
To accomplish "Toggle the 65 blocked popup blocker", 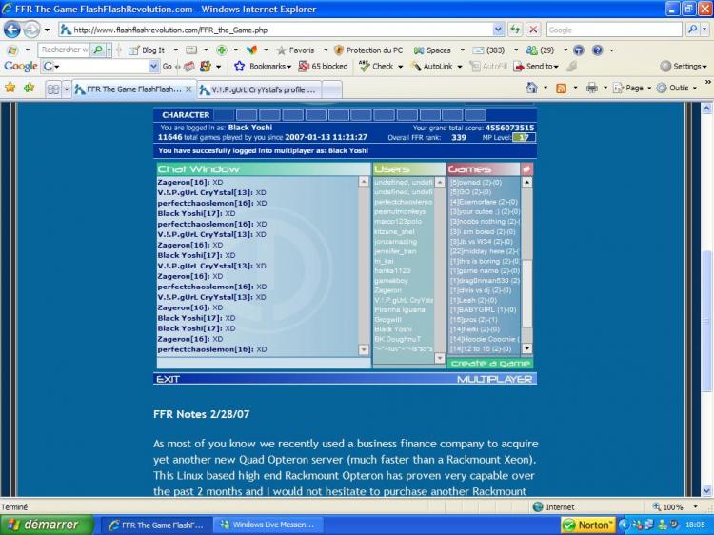I will tap(322, 67).
